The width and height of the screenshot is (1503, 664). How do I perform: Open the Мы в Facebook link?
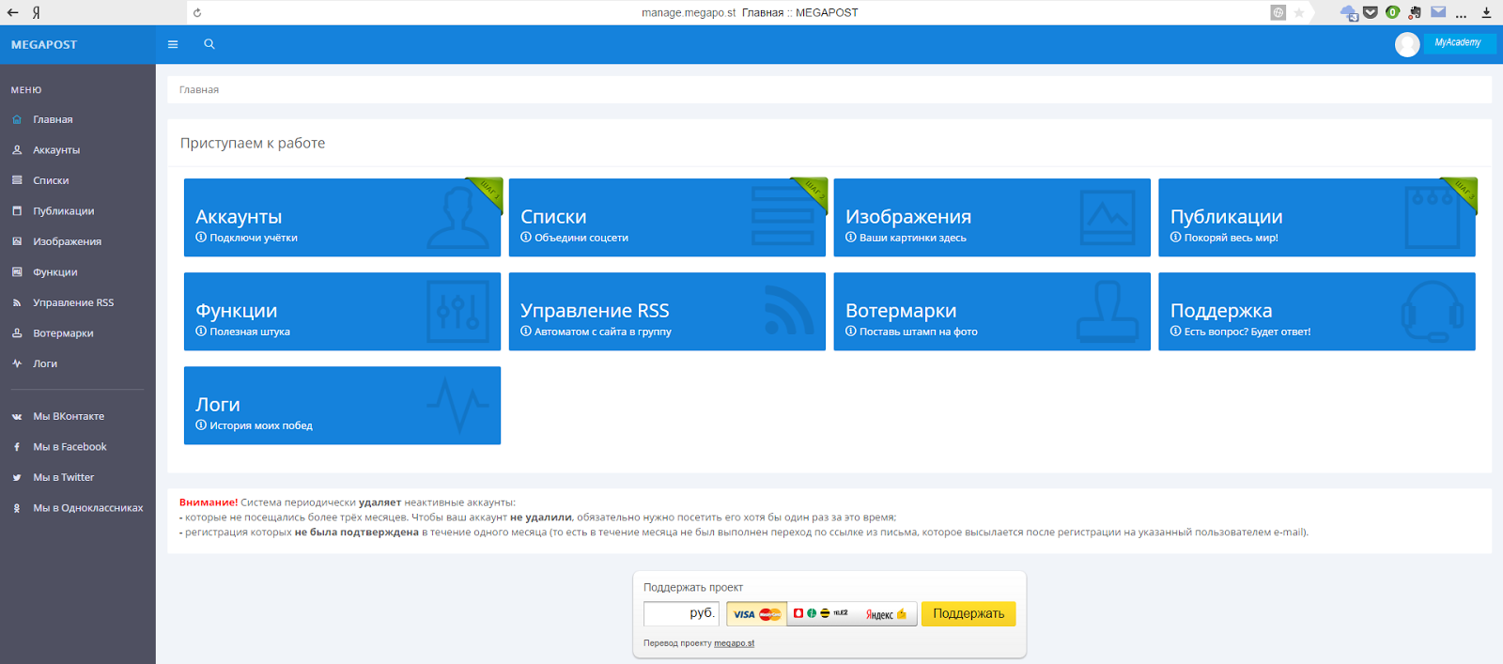point(70,447)
